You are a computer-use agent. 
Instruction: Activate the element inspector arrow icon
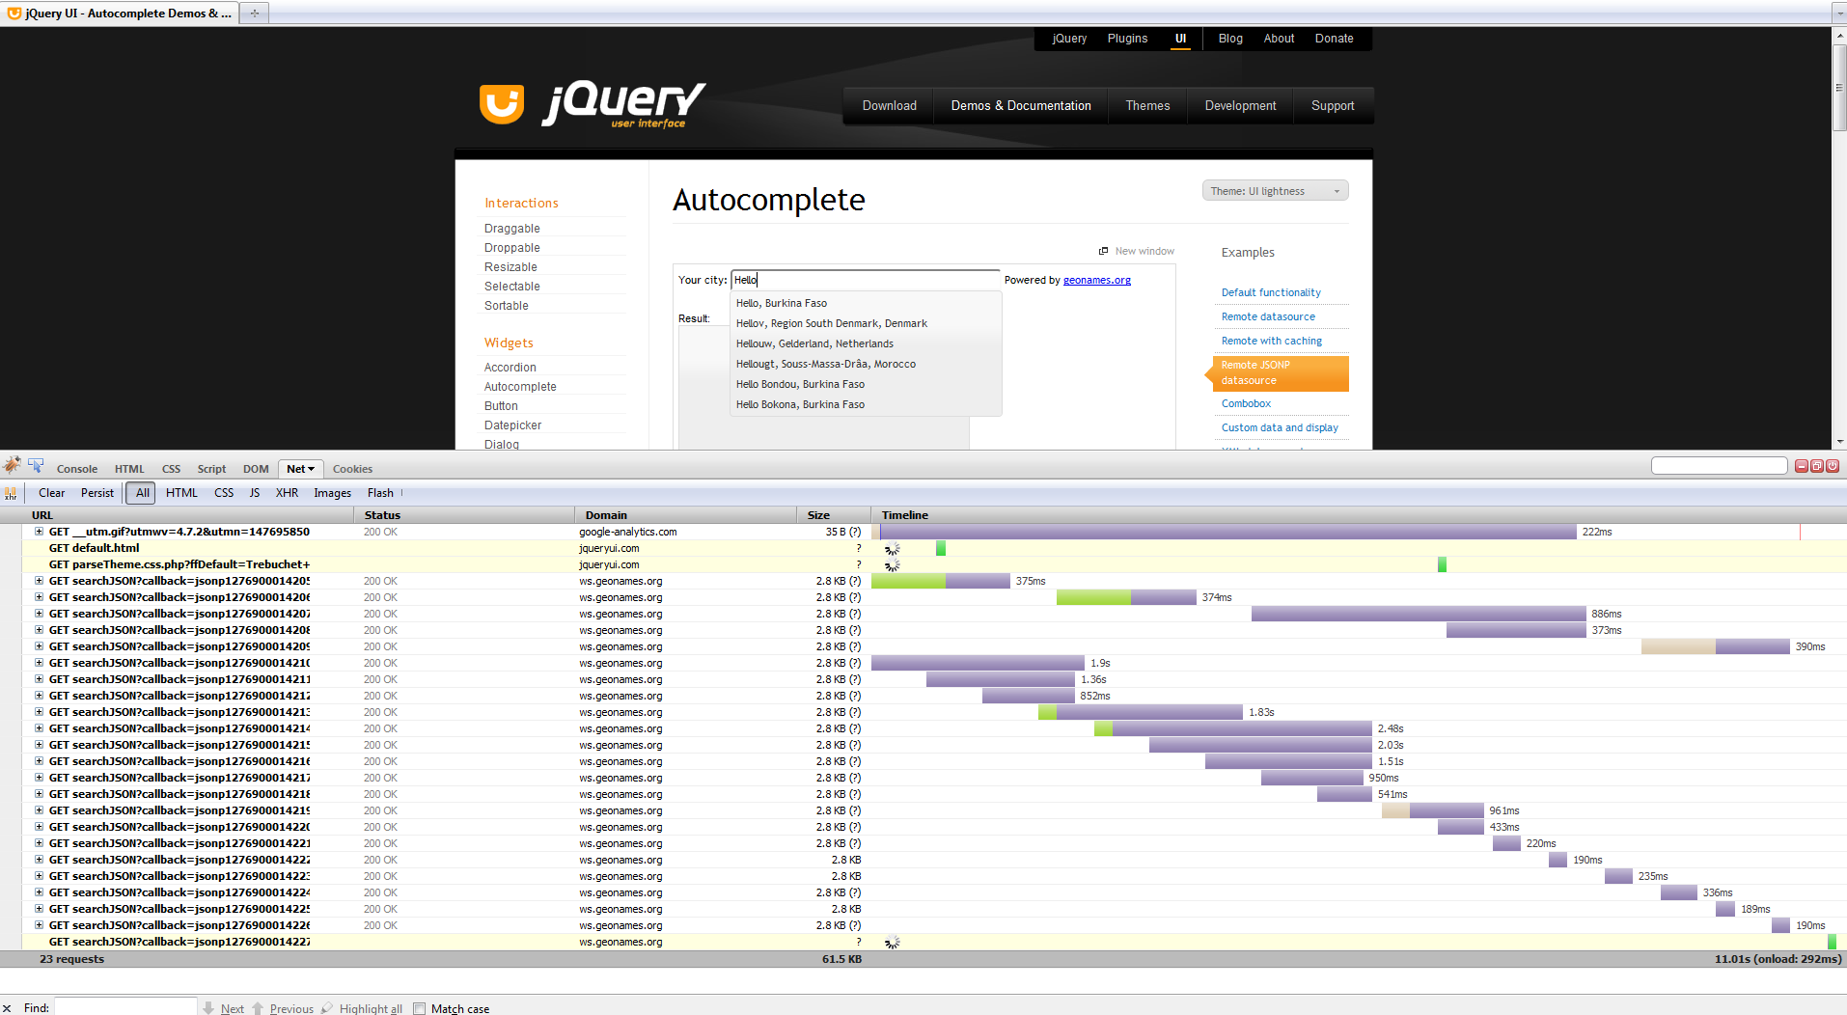click(36, 466)
